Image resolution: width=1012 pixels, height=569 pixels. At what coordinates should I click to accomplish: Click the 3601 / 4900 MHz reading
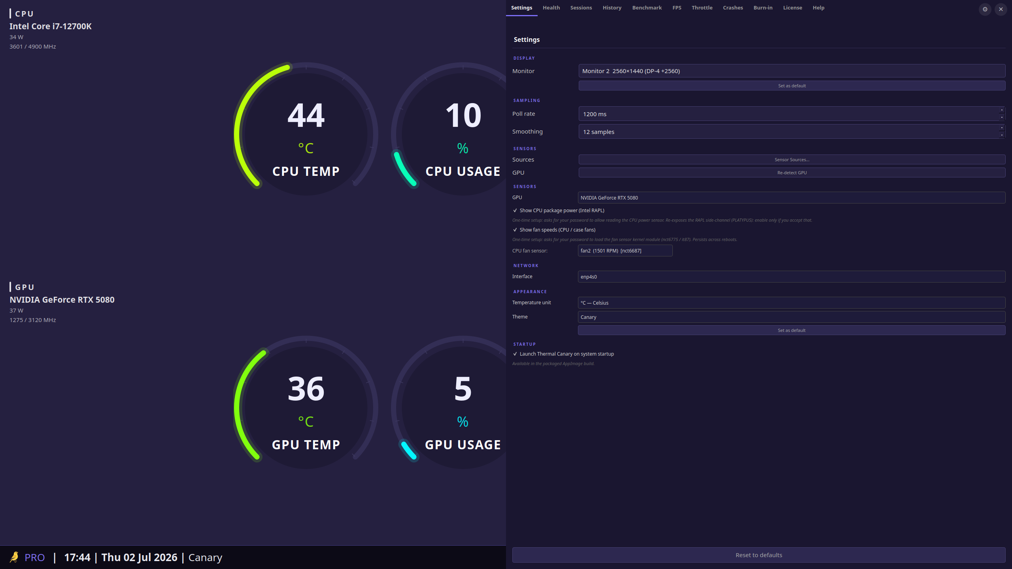pos(33,47)
